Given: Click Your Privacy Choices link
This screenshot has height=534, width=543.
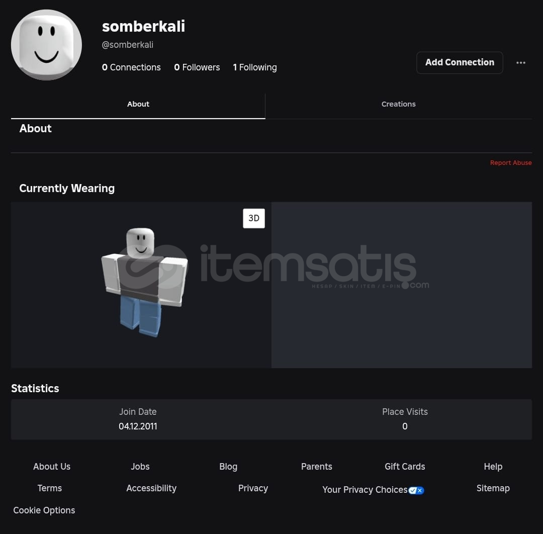Looking at the screenshot, I should tap(365, 490).
